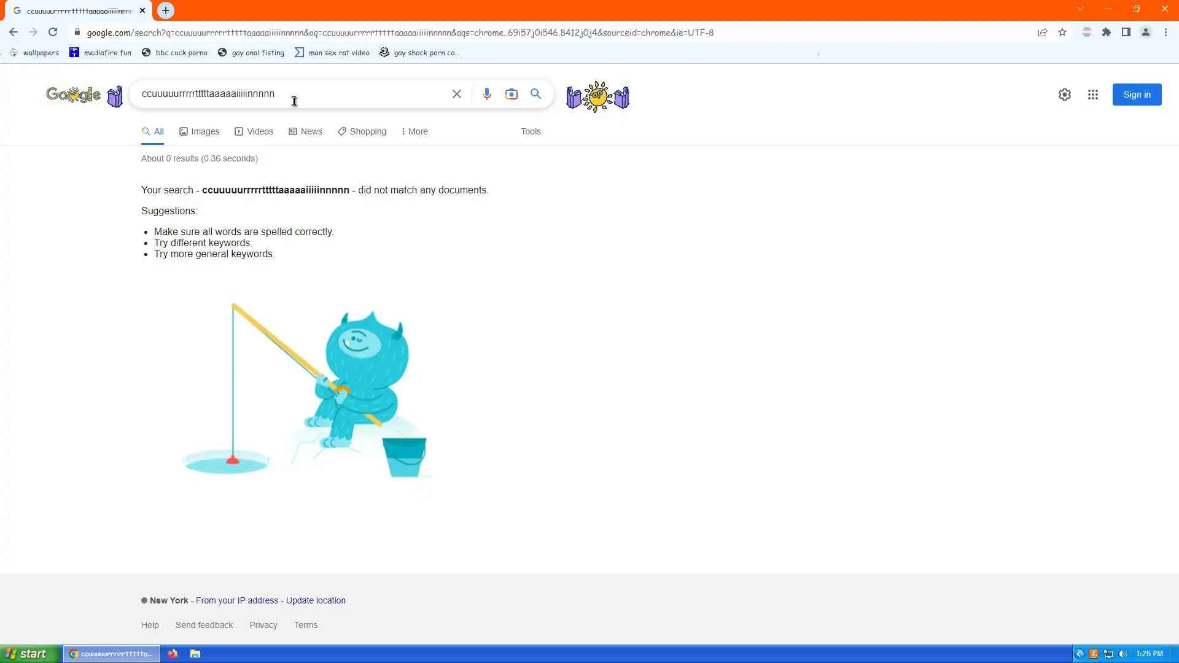Image resolution: width=1179 pixels, height=663 pixels.
Task: Open Chrome three-dot menu
Action: pyautogui.click(x=1165, y=33)
